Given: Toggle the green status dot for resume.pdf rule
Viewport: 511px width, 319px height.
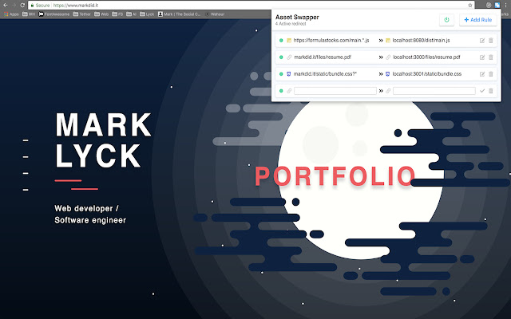Looking at the screenshot, I should click(x=281, y=57).
